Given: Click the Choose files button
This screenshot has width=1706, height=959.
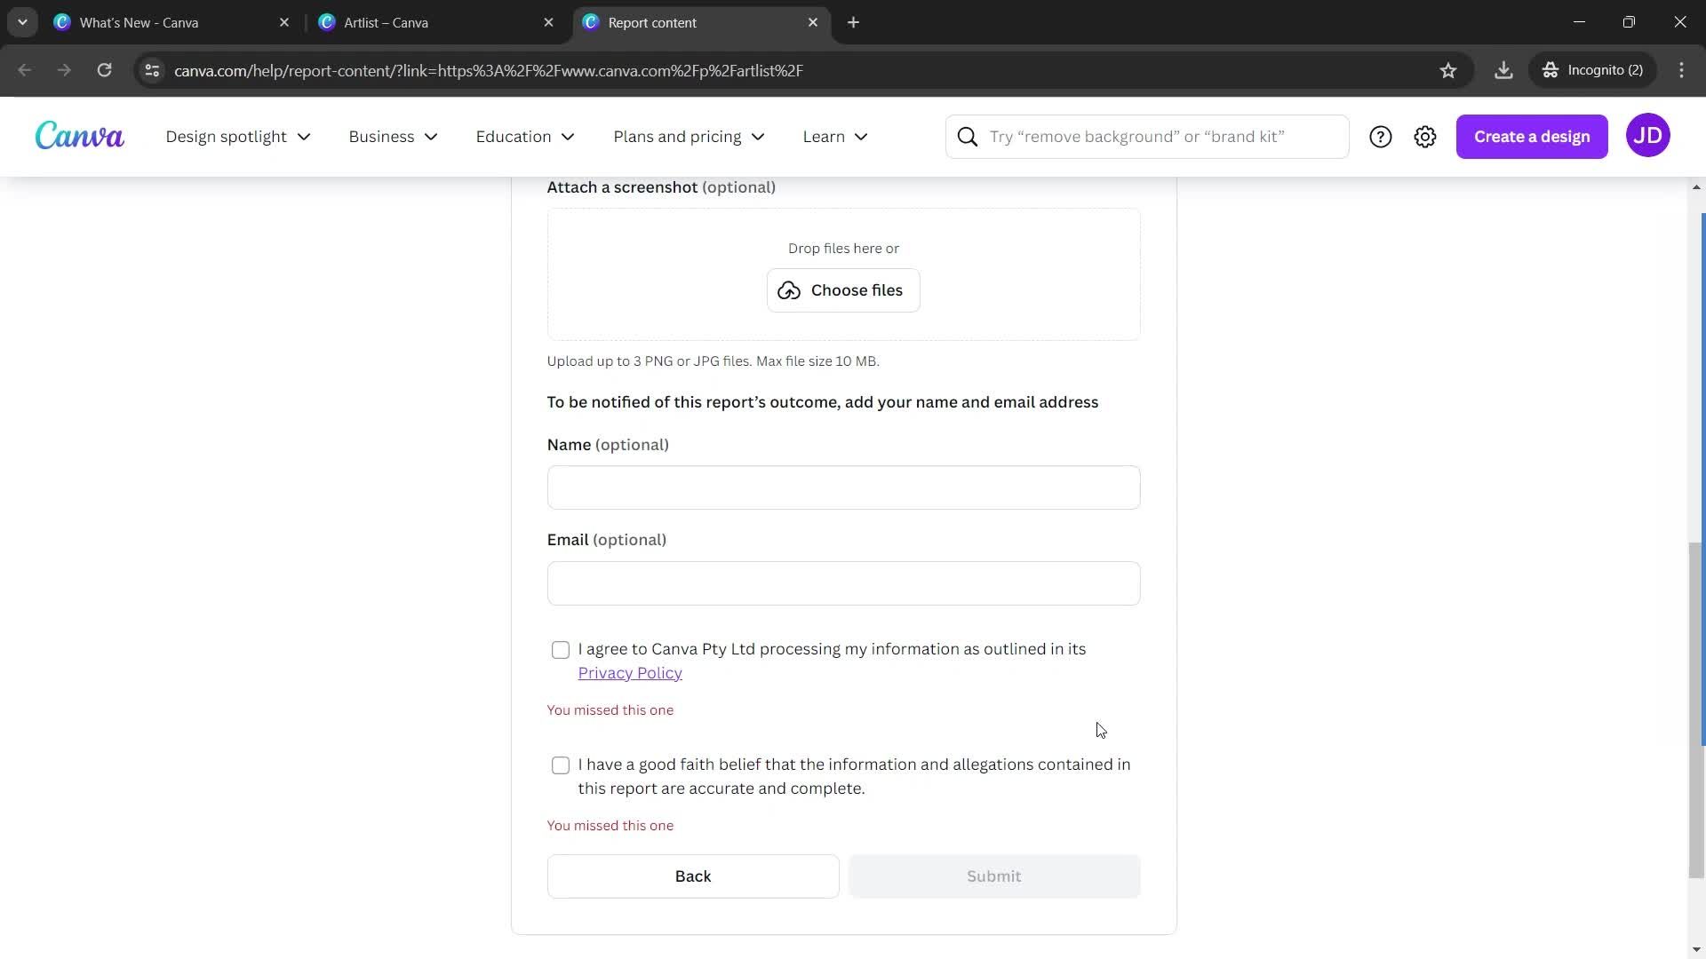Looking at the screenshot, I should [x=843, y=290].
